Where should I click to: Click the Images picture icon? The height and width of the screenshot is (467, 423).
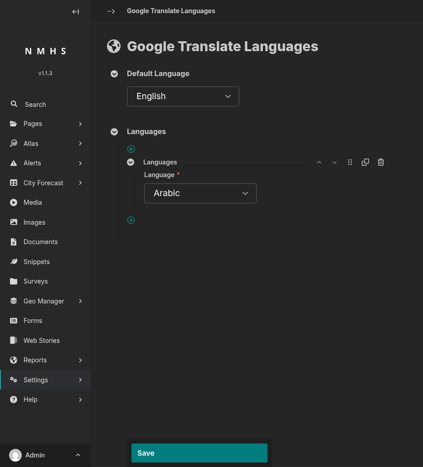coord(14,222)
